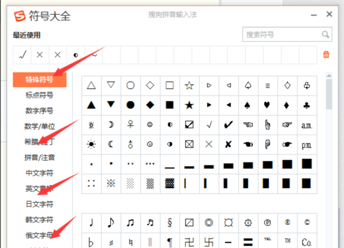The height and width of the screenshot is (248, 344).
Task: Click the 搜索符号 search field
Action: (287, 34)
